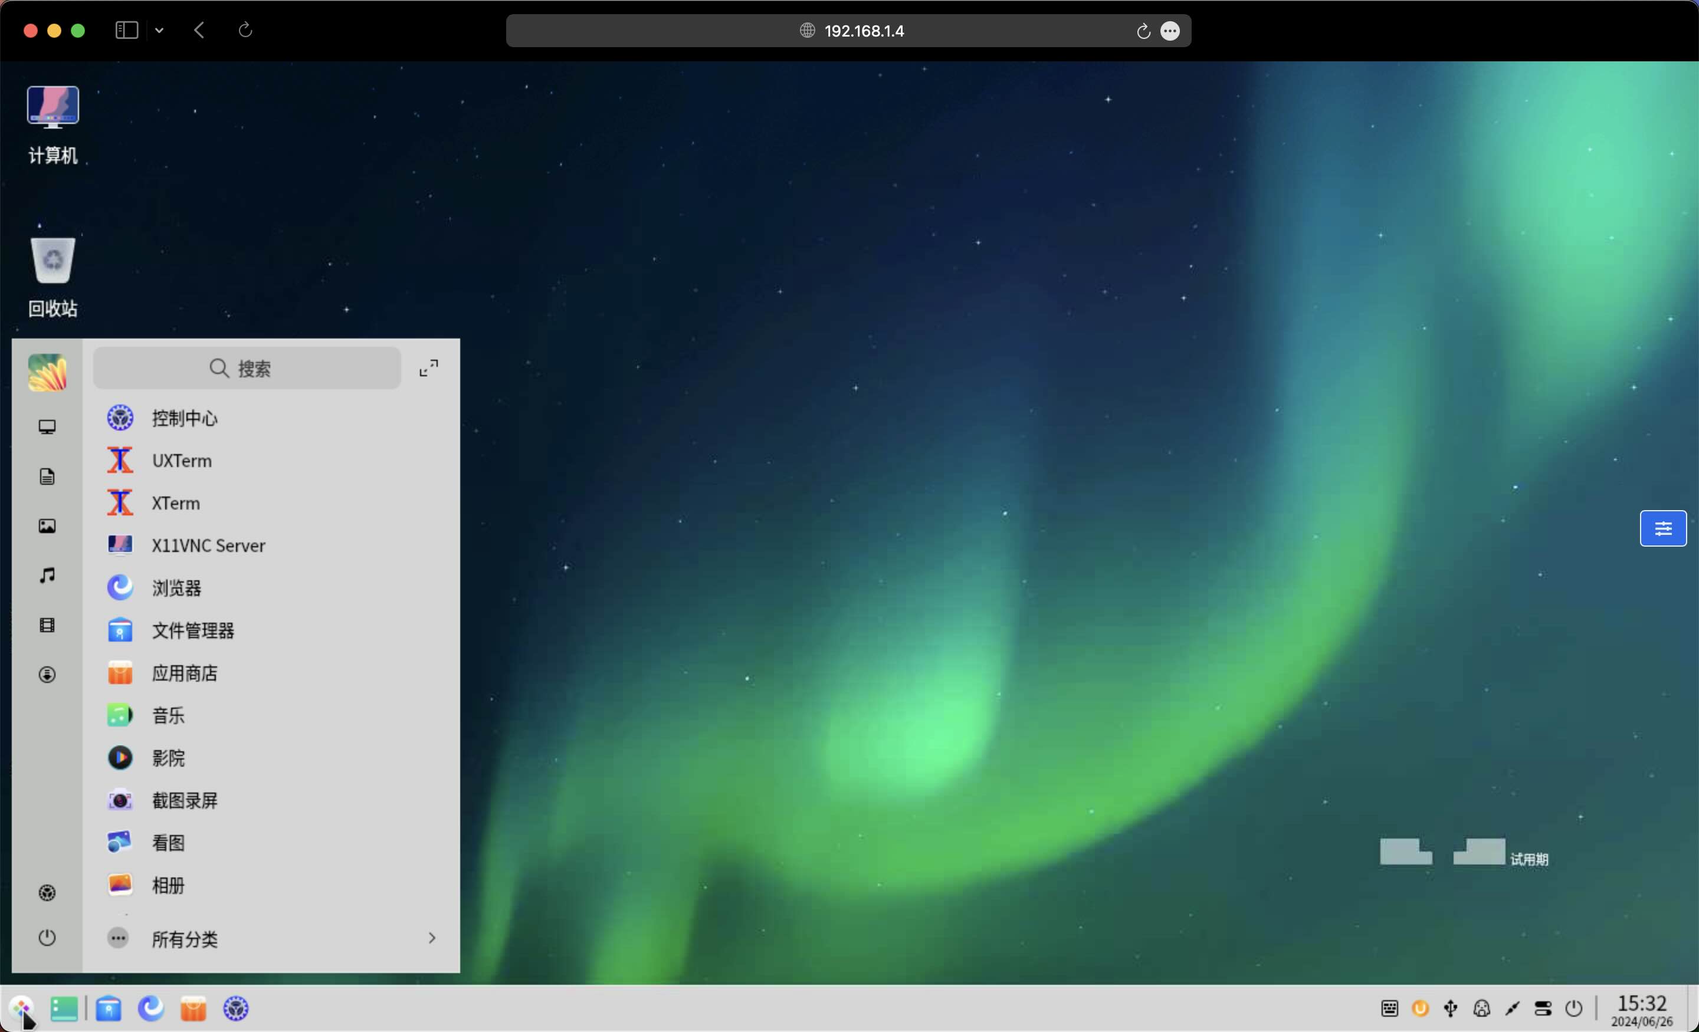Open browser sidebar dropdown chevron
This screenshot has height=1032, width=1699.
tap(159, 30)
